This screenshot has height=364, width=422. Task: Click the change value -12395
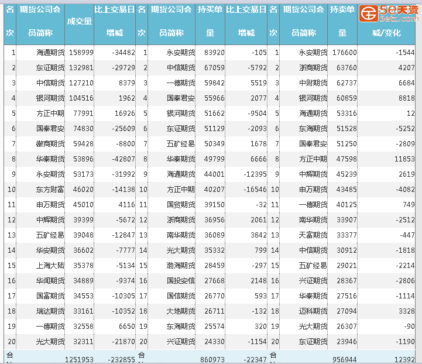click(255, 174)
